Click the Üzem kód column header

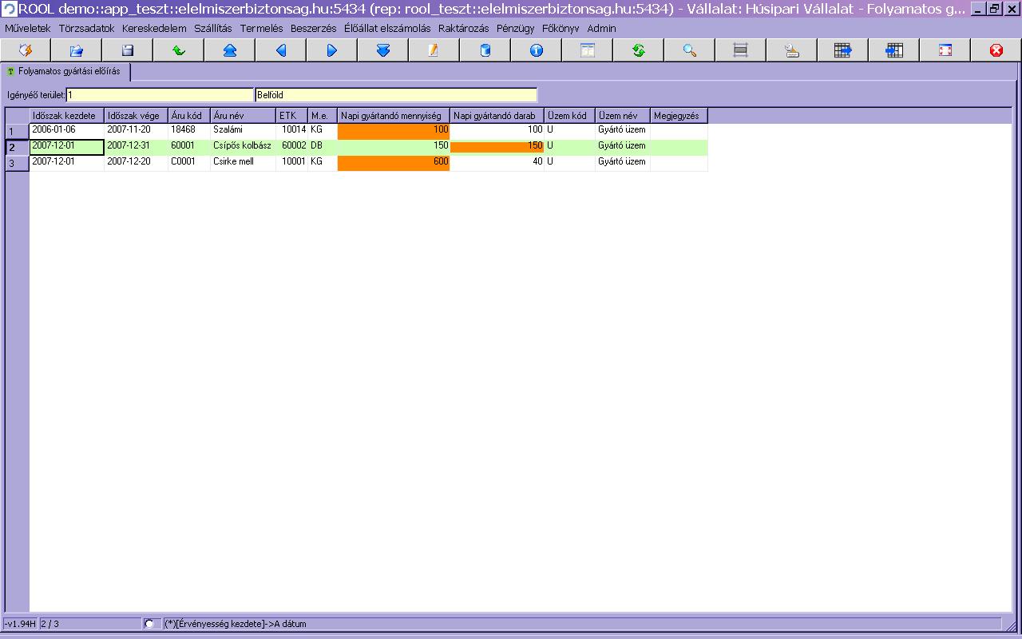coord(570,116)
